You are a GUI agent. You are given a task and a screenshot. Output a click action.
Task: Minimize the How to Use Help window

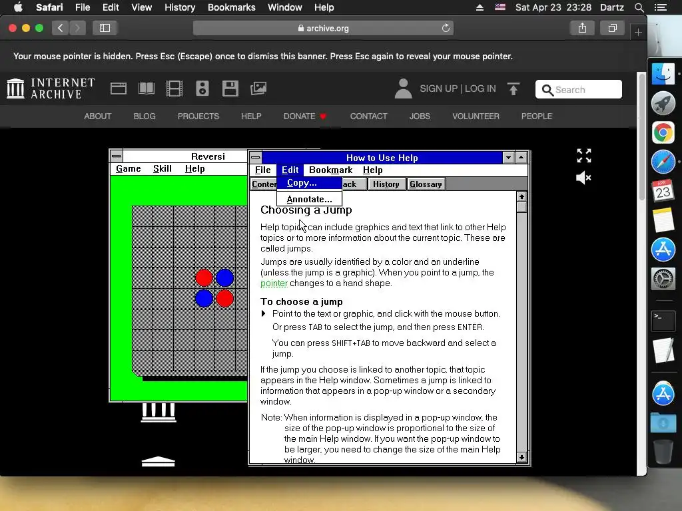(x=508, y=157)
